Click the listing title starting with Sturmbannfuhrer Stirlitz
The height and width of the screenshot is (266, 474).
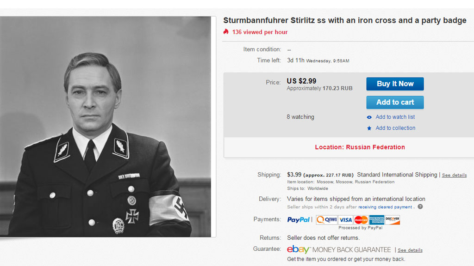coord(345,21)
